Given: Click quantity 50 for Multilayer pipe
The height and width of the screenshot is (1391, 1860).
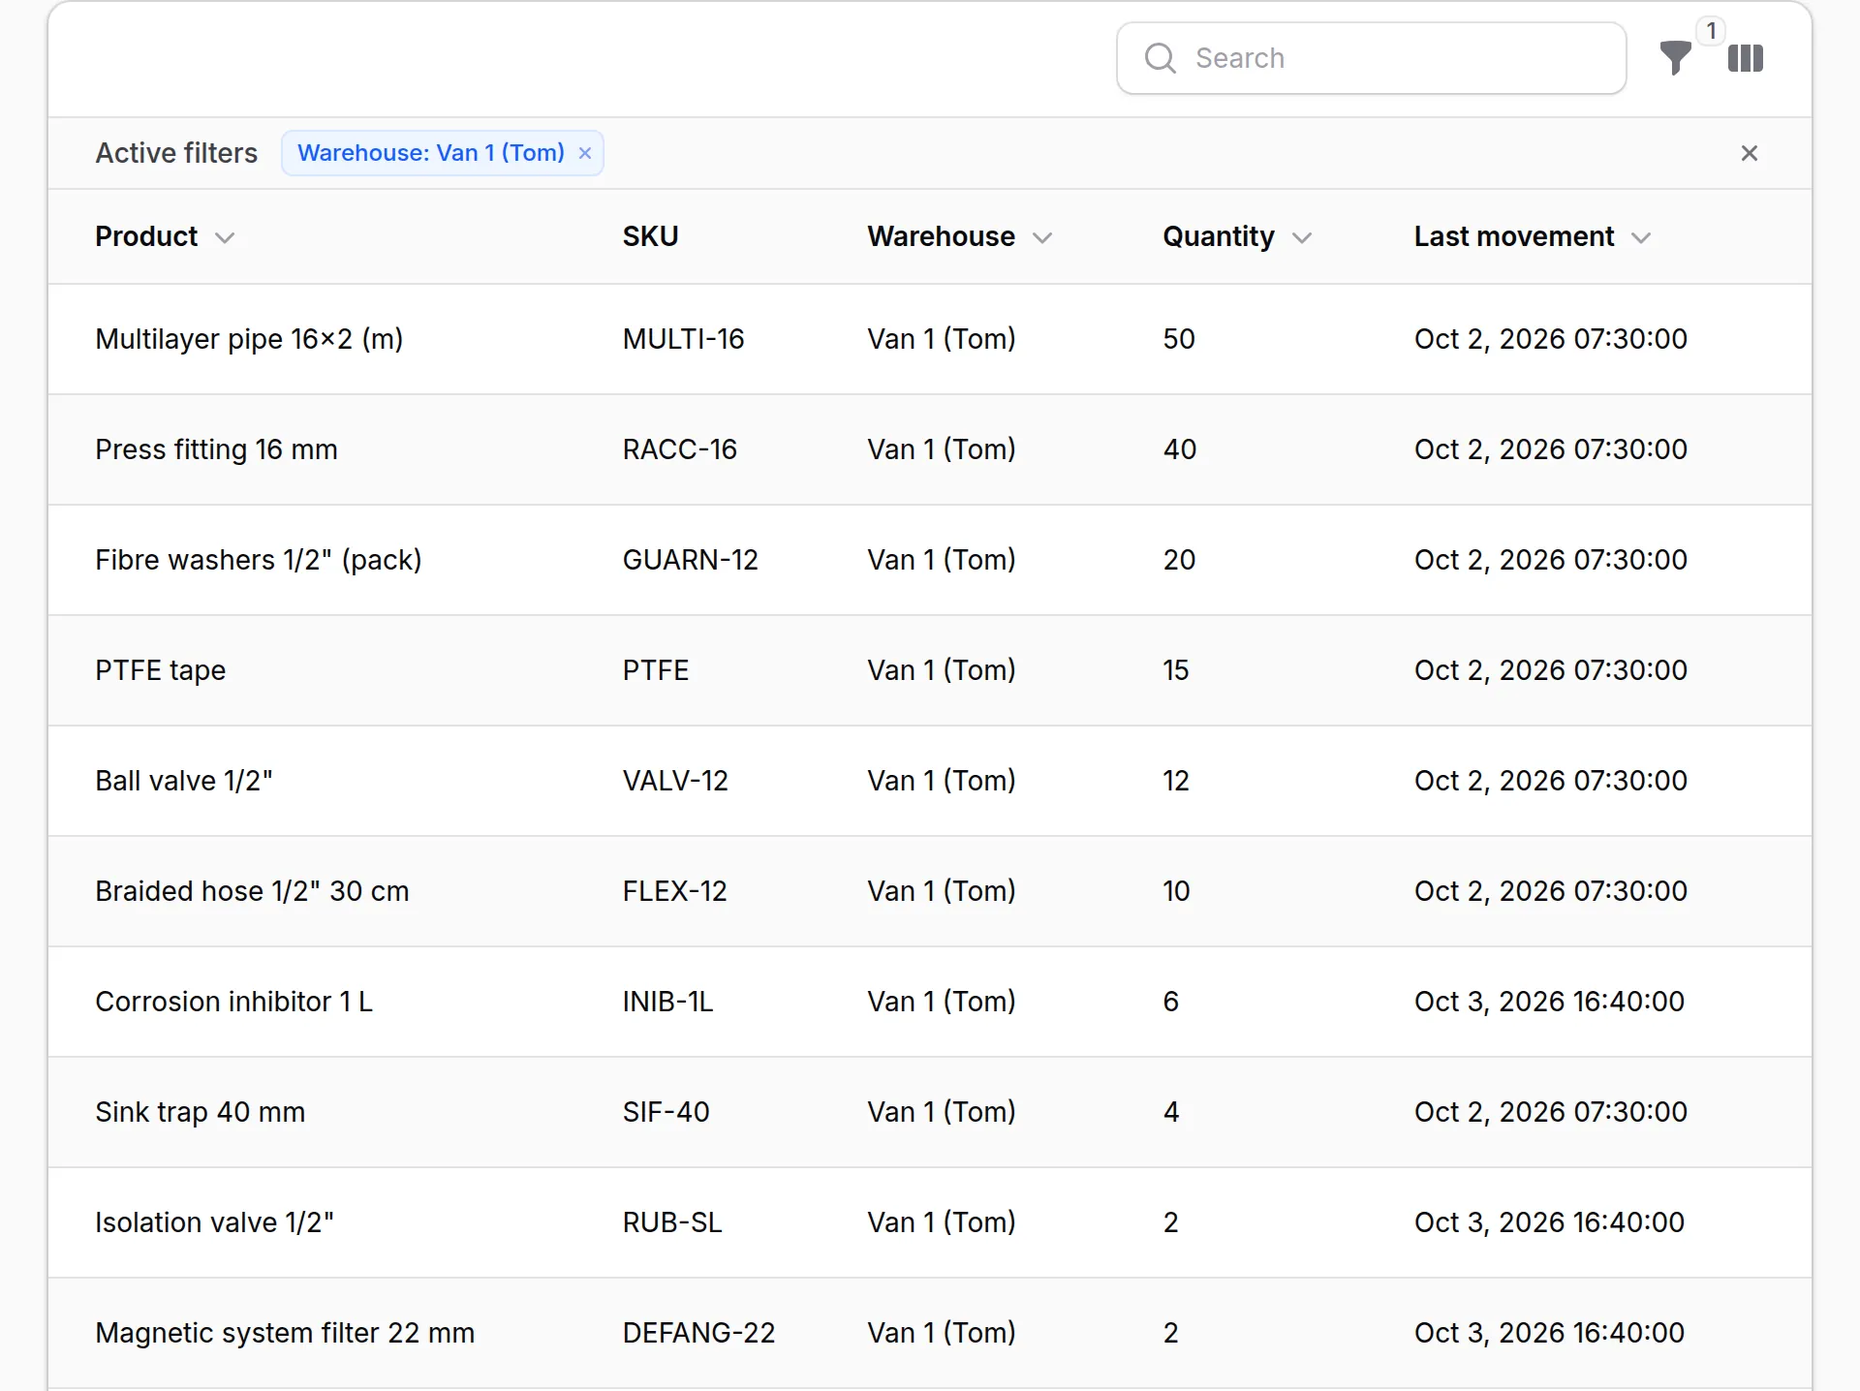Looking at the screenshot, I should (x=1179, y=339).
